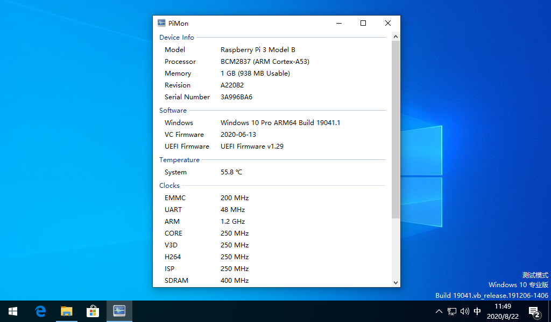Select the PiMon taskbar icon
This screenshot has height=322, width=551.
click(x=119, y=311)
